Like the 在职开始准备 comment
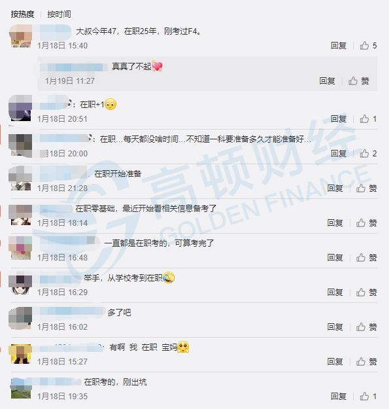This screenshot has height=409, width=389. click(x=366, y=188)
